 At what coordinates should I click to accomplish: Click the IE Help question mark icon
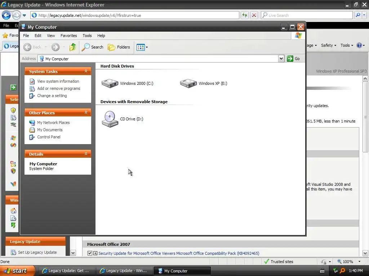359,45
